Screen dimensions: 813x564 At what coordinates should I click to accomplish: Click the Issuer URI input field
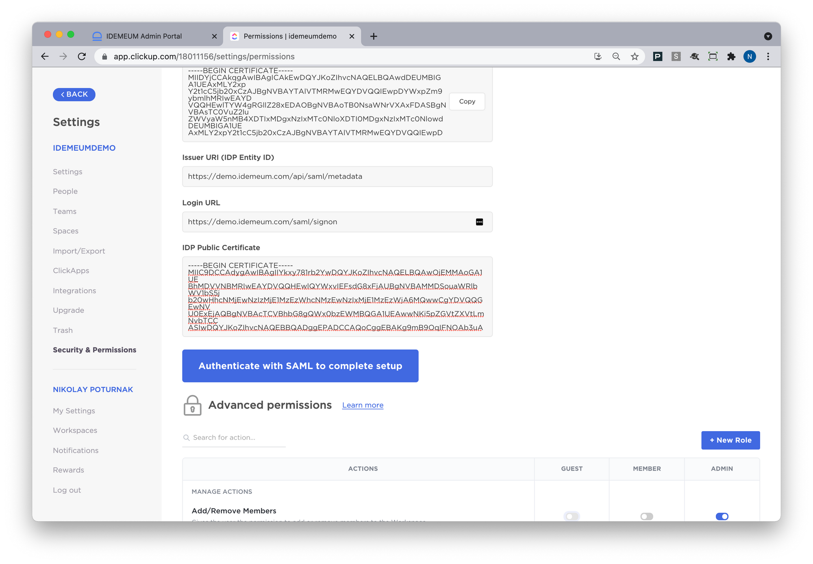pyautogui.click(x=337, y=176)
